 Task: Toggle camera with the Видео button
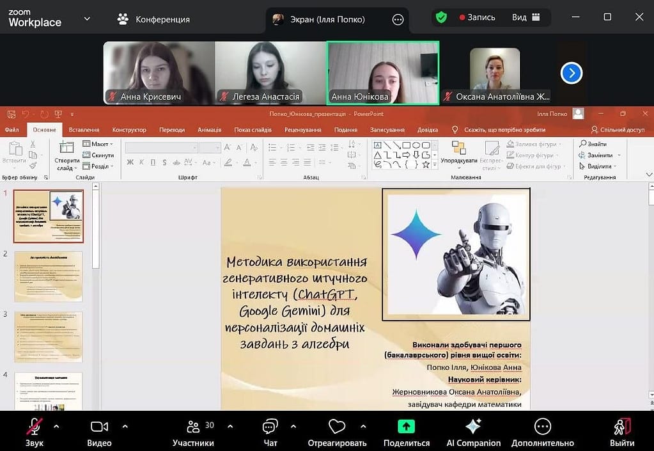[x=99, y=427]
